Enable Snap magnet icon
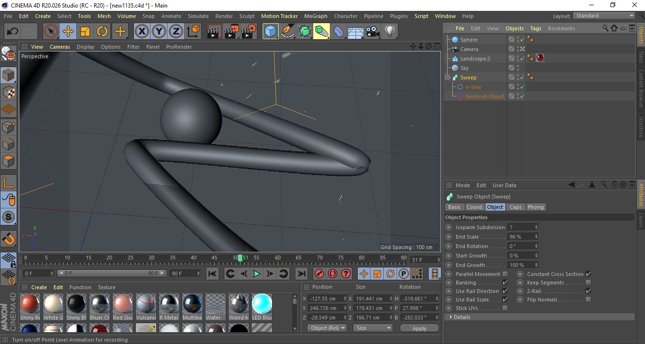Screen dimensions: 645x344 click(x=9, y=239)
